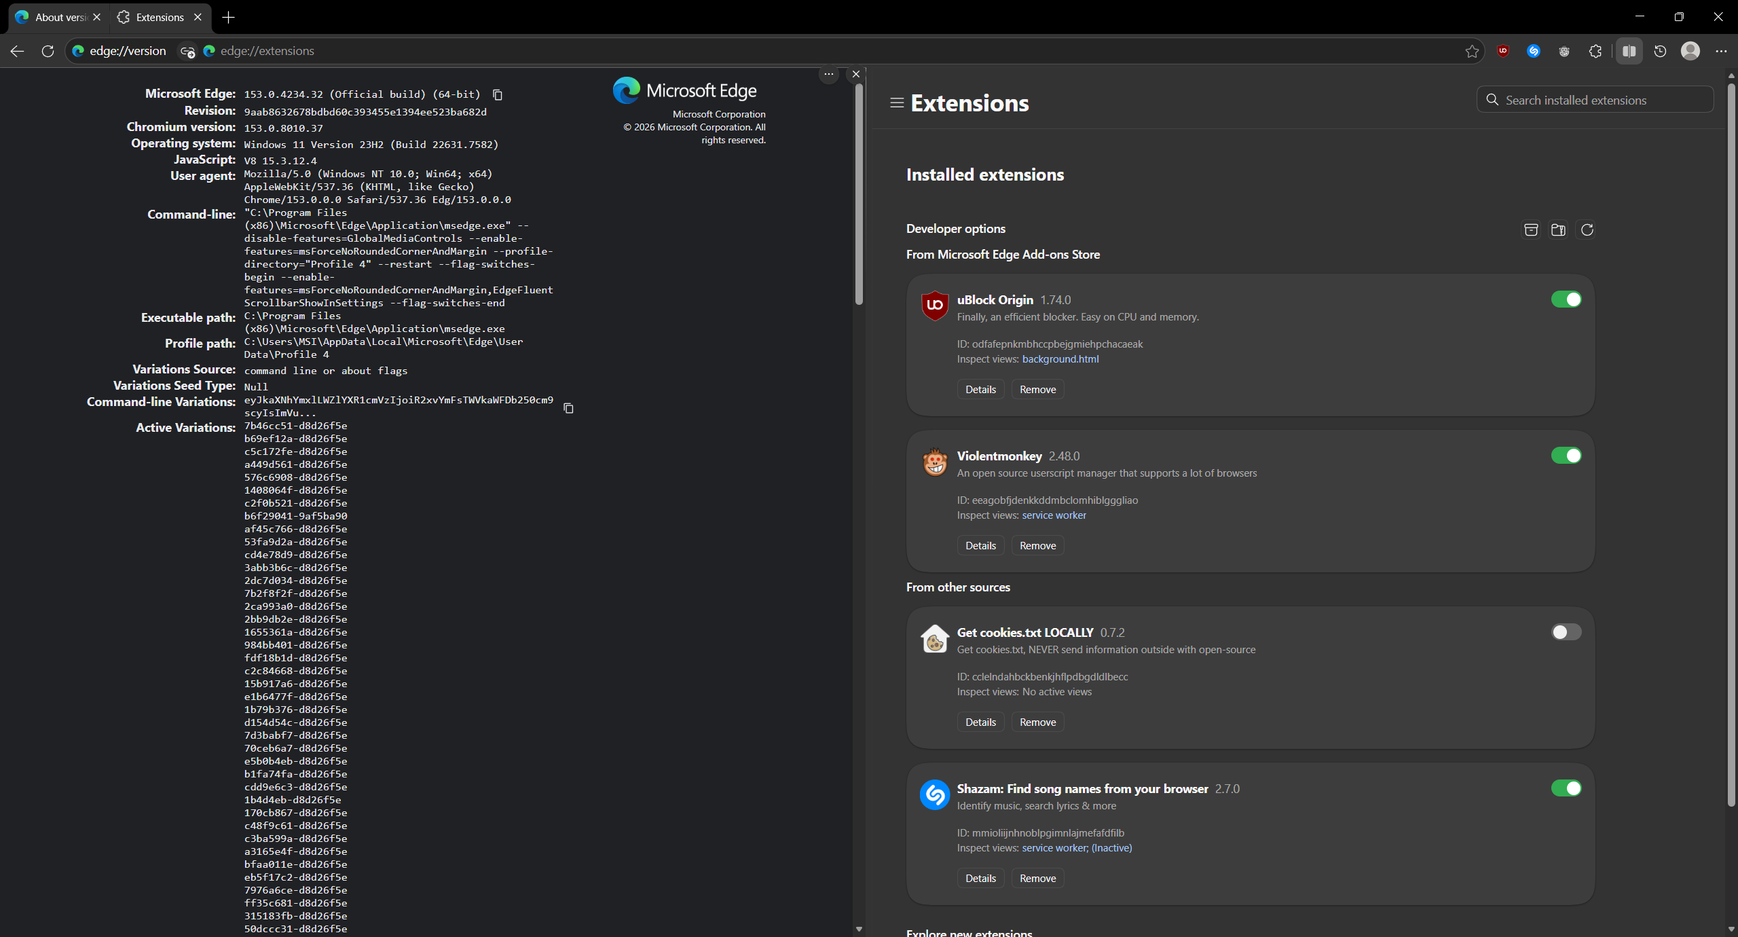Open the left split pane more options
This screenshot has height=937, width=1738.
point(829,74)
